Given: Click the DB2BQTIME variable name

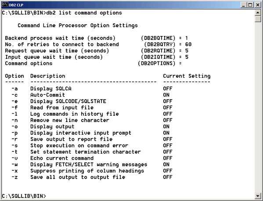Looking at the screenshot, I should tap(158, 38).
